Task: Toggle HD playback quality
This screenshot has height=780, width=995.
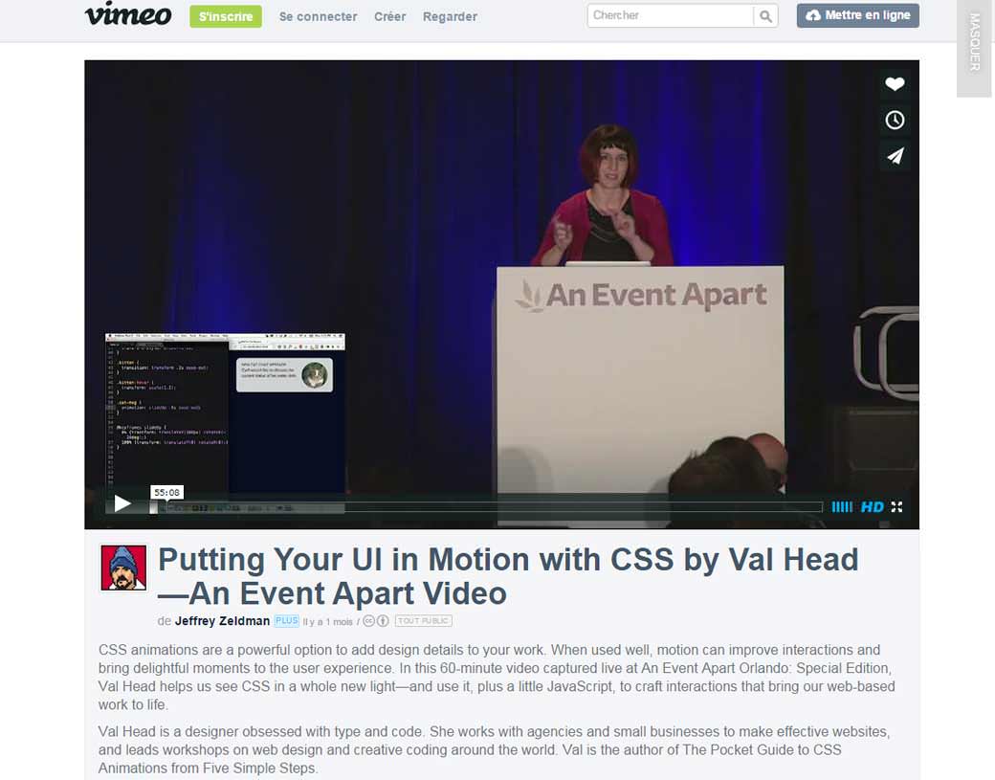Action: click(x=873, y=506)
